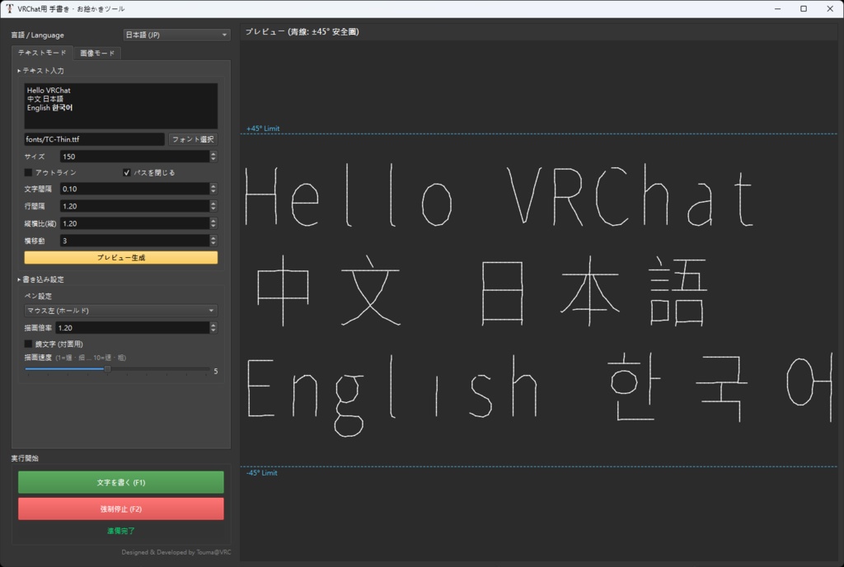Click the フォント選択 button
The width and height of the screenshot is (844, 567).
pos(192,138)
